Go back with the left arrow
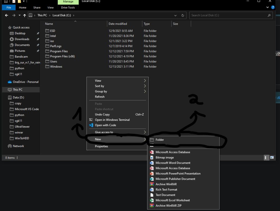 coord(7,15)
